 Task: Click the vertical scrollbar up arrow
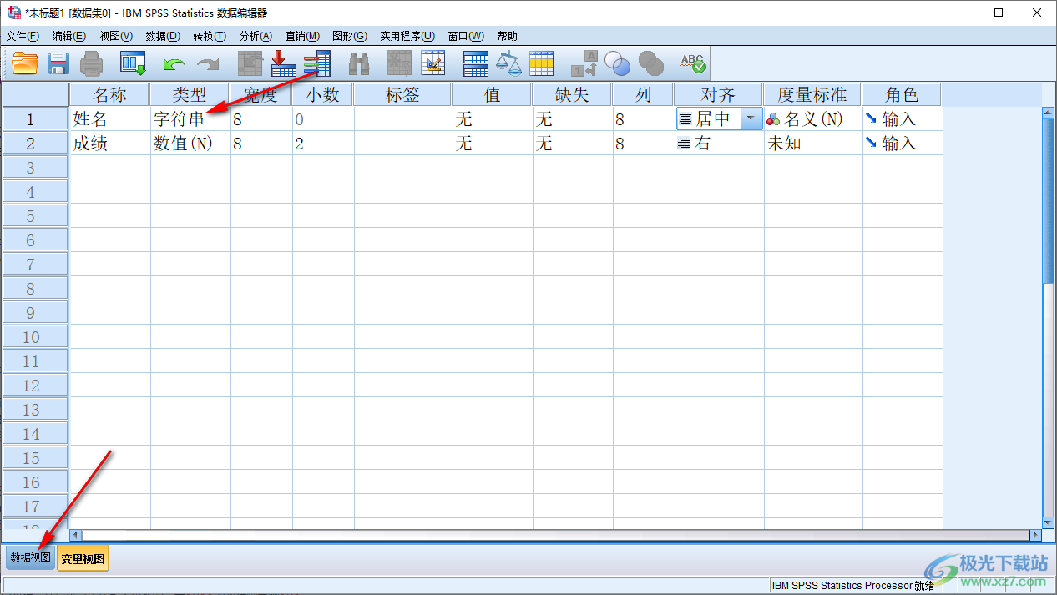1049,113
